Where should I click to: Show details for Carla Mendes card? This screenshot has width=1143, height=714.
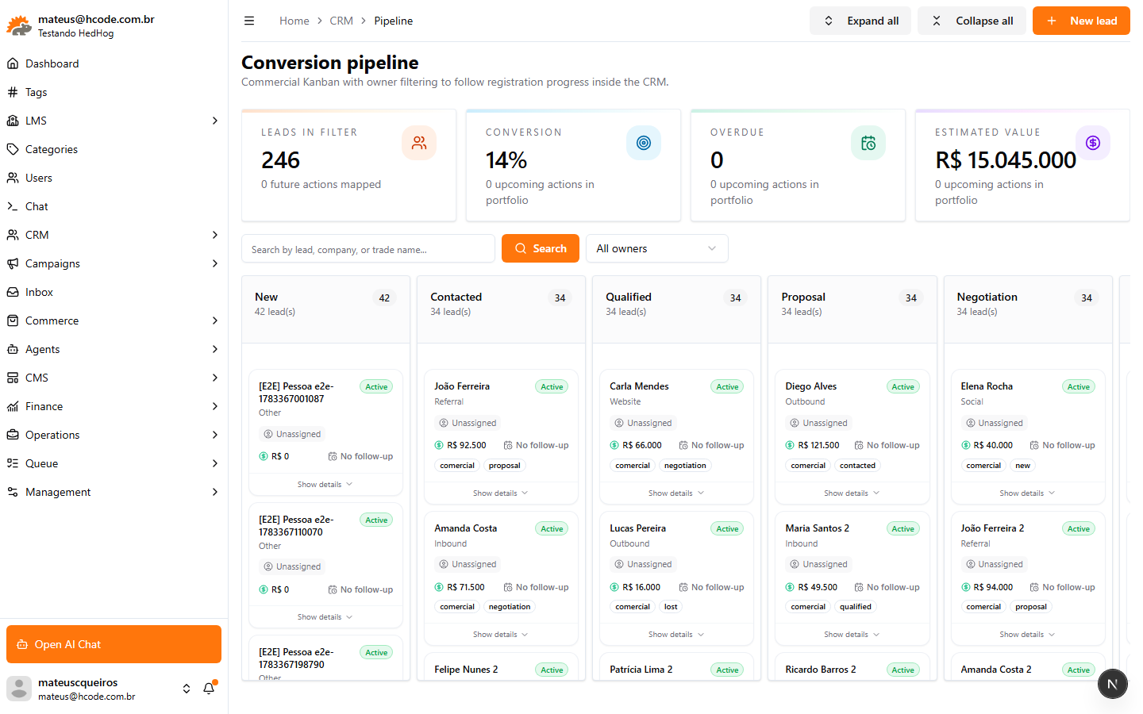676,493
